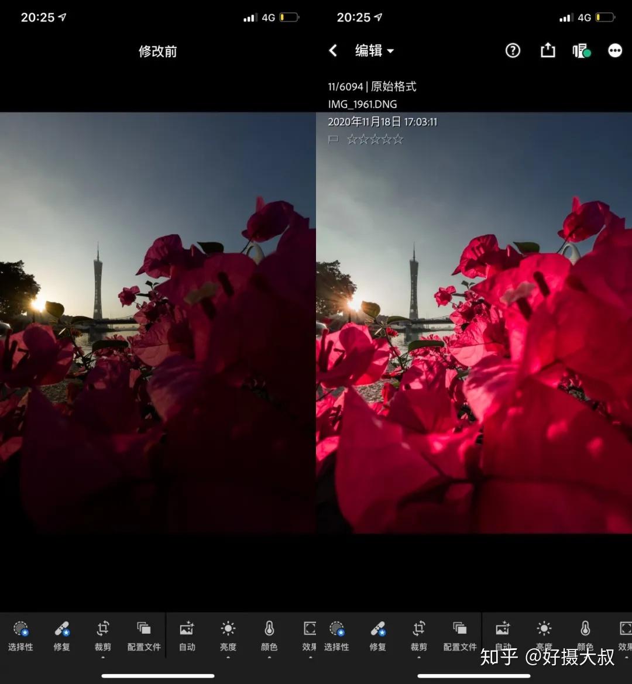Tap signal bars in left status bar

[x=250, y=18]
